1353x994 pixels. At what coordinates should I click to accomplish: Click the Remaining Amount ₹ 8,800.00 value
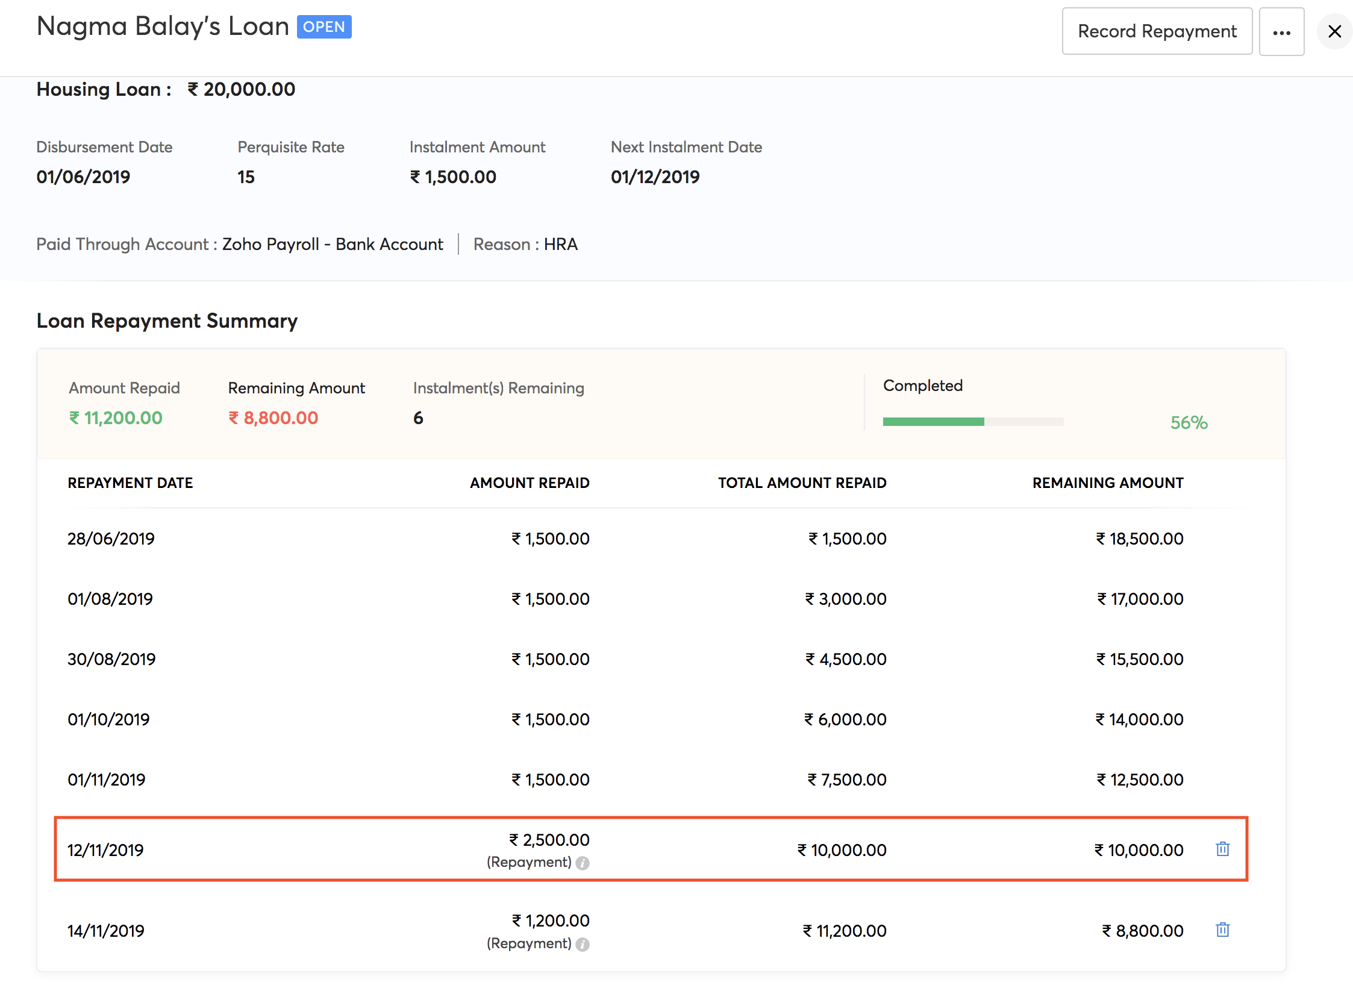273,417
